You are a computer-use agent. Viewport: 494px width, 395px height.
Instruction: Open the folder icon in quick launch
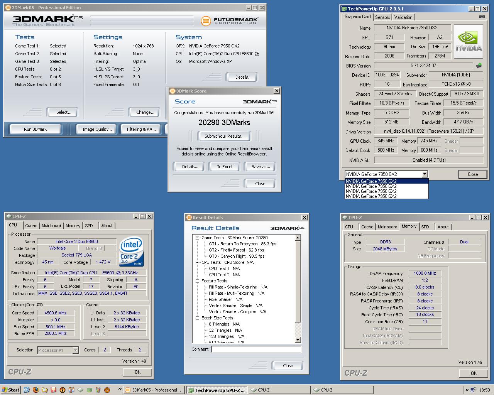(45, 390)
